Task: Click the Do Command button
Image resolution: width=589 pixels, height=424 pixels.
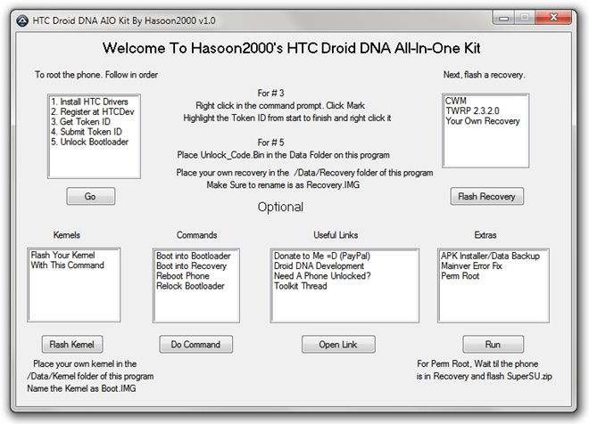Action: point(195,344)
